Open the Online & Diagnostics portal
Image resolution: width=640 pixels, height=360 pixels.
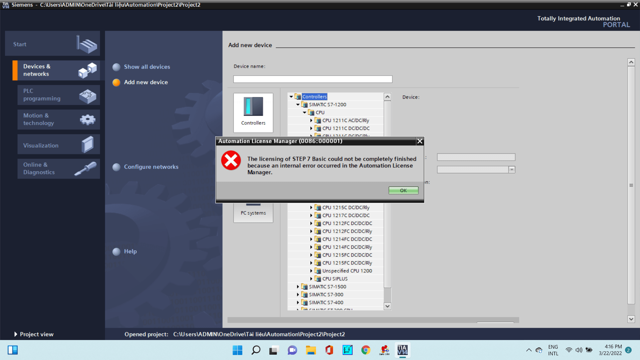point(58,169)
